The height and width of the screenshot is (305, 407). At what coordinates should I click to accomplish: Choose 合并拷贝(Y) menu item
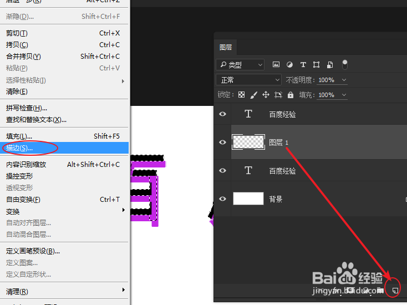(64, 57)
